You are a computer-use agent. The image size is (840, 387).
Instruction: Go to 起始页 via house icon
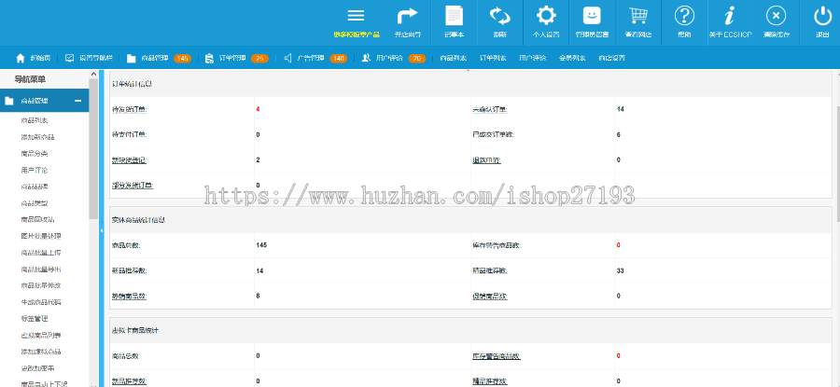(21, 58)
